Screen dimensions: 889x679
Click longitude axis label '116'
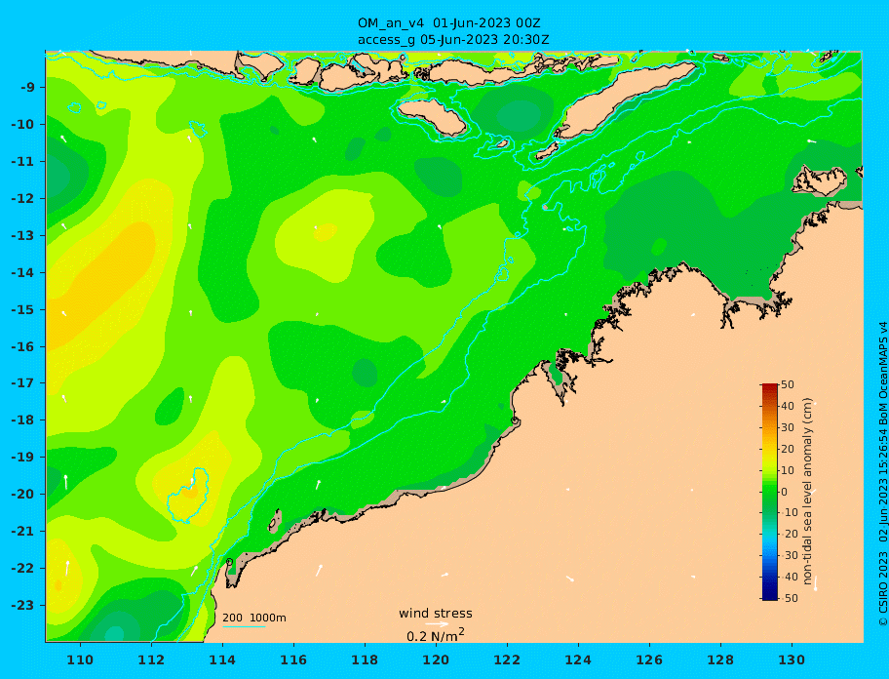pos(293,660)
